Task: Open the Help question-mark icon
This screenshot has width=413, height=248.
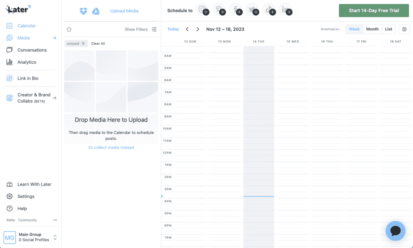Action: [x=10, y=209]
